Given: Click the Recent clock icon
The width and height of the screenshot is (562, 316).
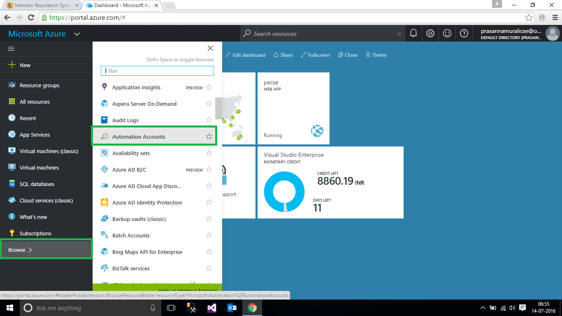Looking at the screenshot, I should [x=12, y=118].
